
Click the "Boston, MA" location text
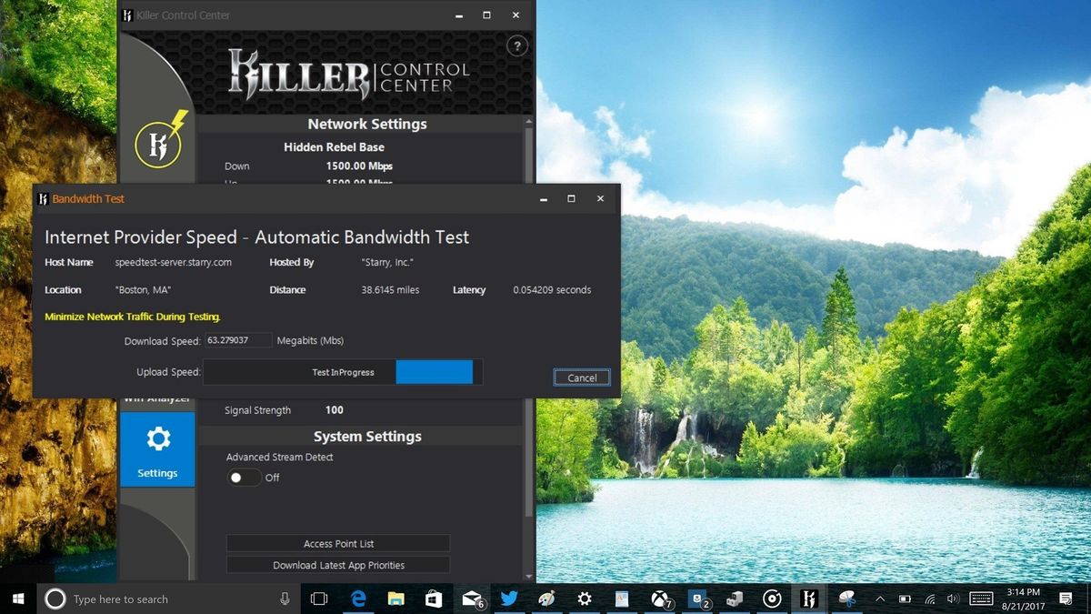144,290
